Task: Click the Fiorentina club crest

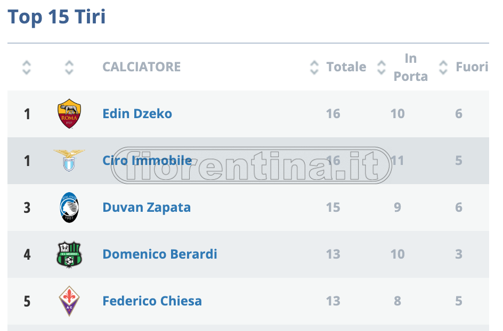Action: [69, 301]
